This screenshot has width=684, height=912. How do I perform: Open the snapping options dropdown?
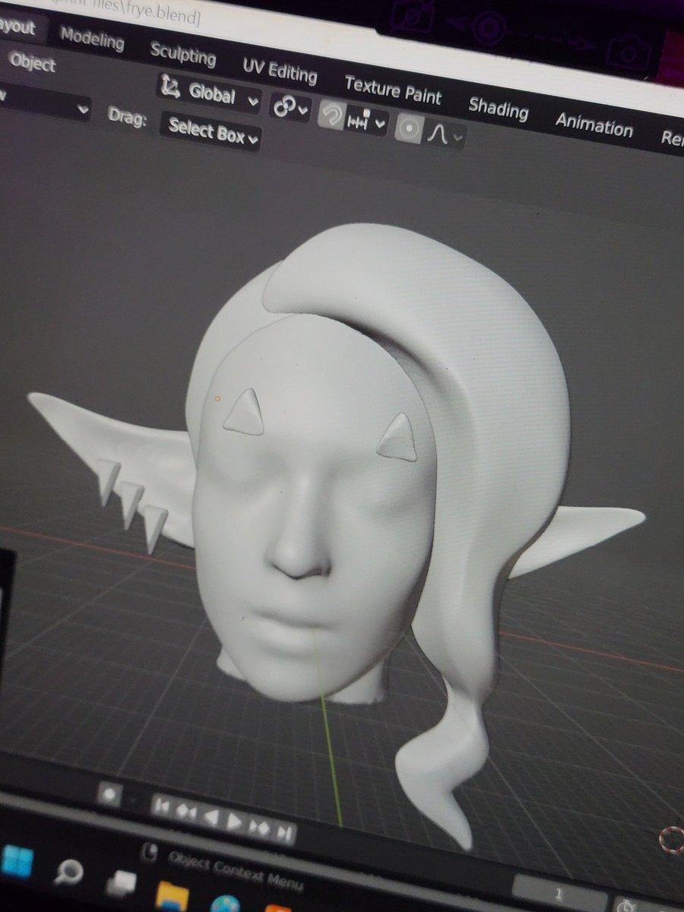(x=366, y=120)
